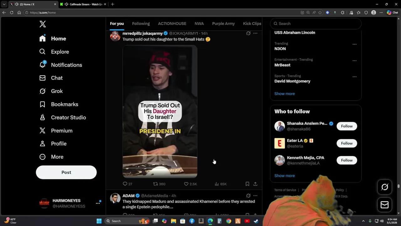Open floating Grok button
Image resolution: width=401 pixels, height=226 pixels.
click(385, 187)
